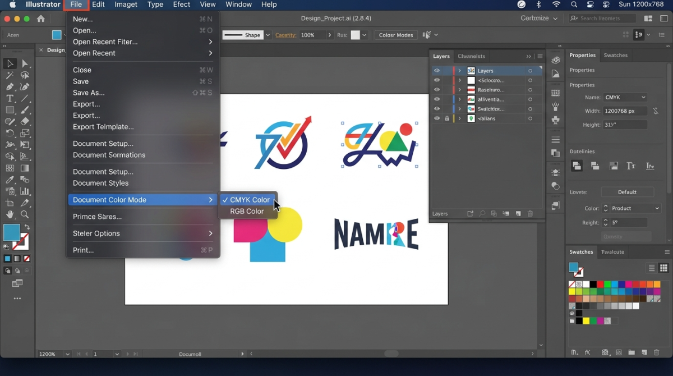Viewport: 673px width, 376px height.
Task: Choose CMYK Color from submenu
Action: click(x=247, y=200)
